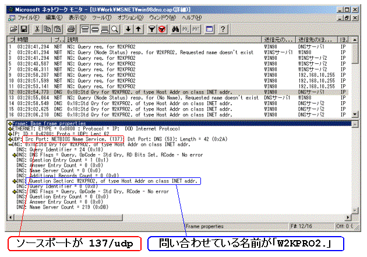Go to next frame down arrow
The height and width of the screenshot is (257, 367).
128,29
